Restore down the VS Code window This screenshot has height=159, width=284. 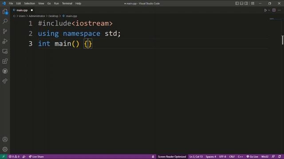coord(270,3)
